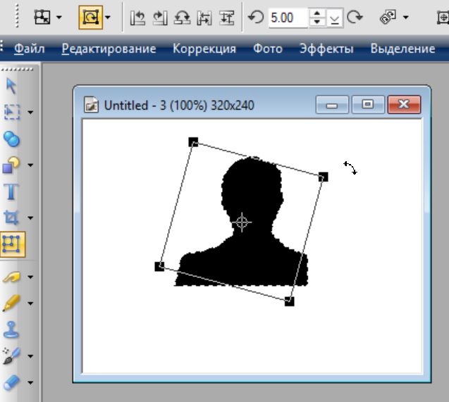Open the Коррекция menu

(x=204, y=49)
